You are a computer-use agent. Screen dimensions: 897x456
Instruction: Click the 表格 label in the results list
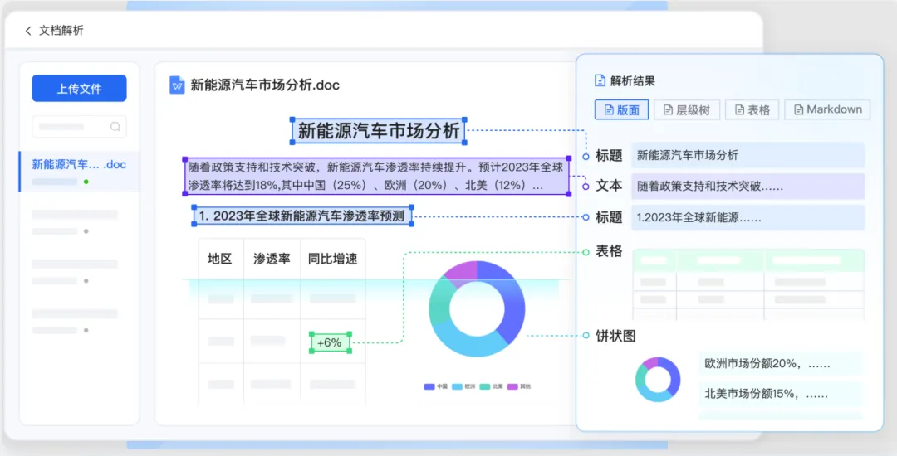click(609, 252)
